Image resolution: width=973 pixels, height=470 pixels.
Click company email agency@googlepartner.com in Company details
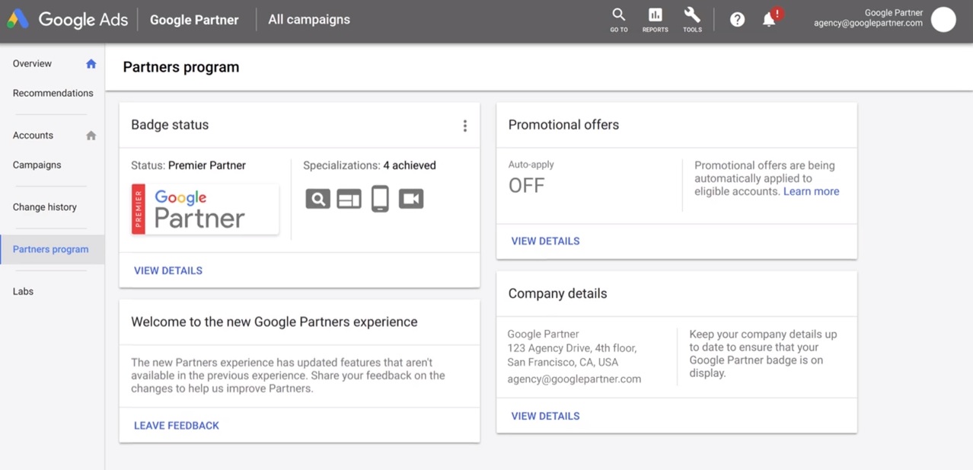[x=574, y=379]
